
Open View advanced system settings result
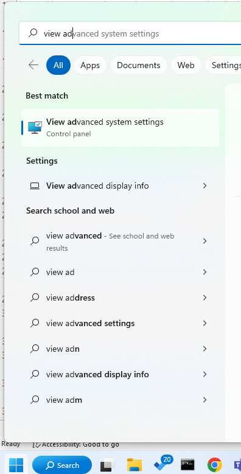coord(120,128)
